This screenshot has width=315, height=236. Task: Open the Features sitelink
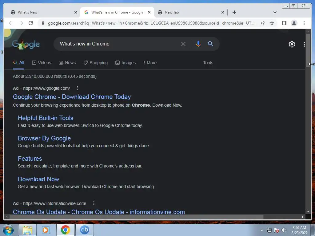[30, 159]
